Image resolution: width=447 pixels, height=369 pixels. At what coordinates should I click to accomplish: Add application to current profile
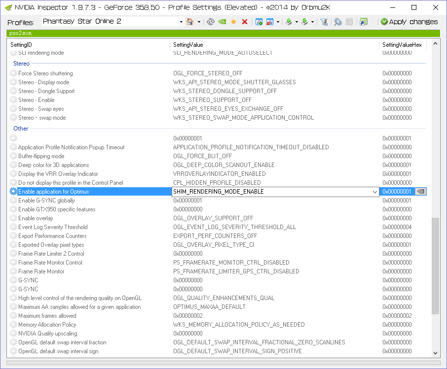click(259, 22)
